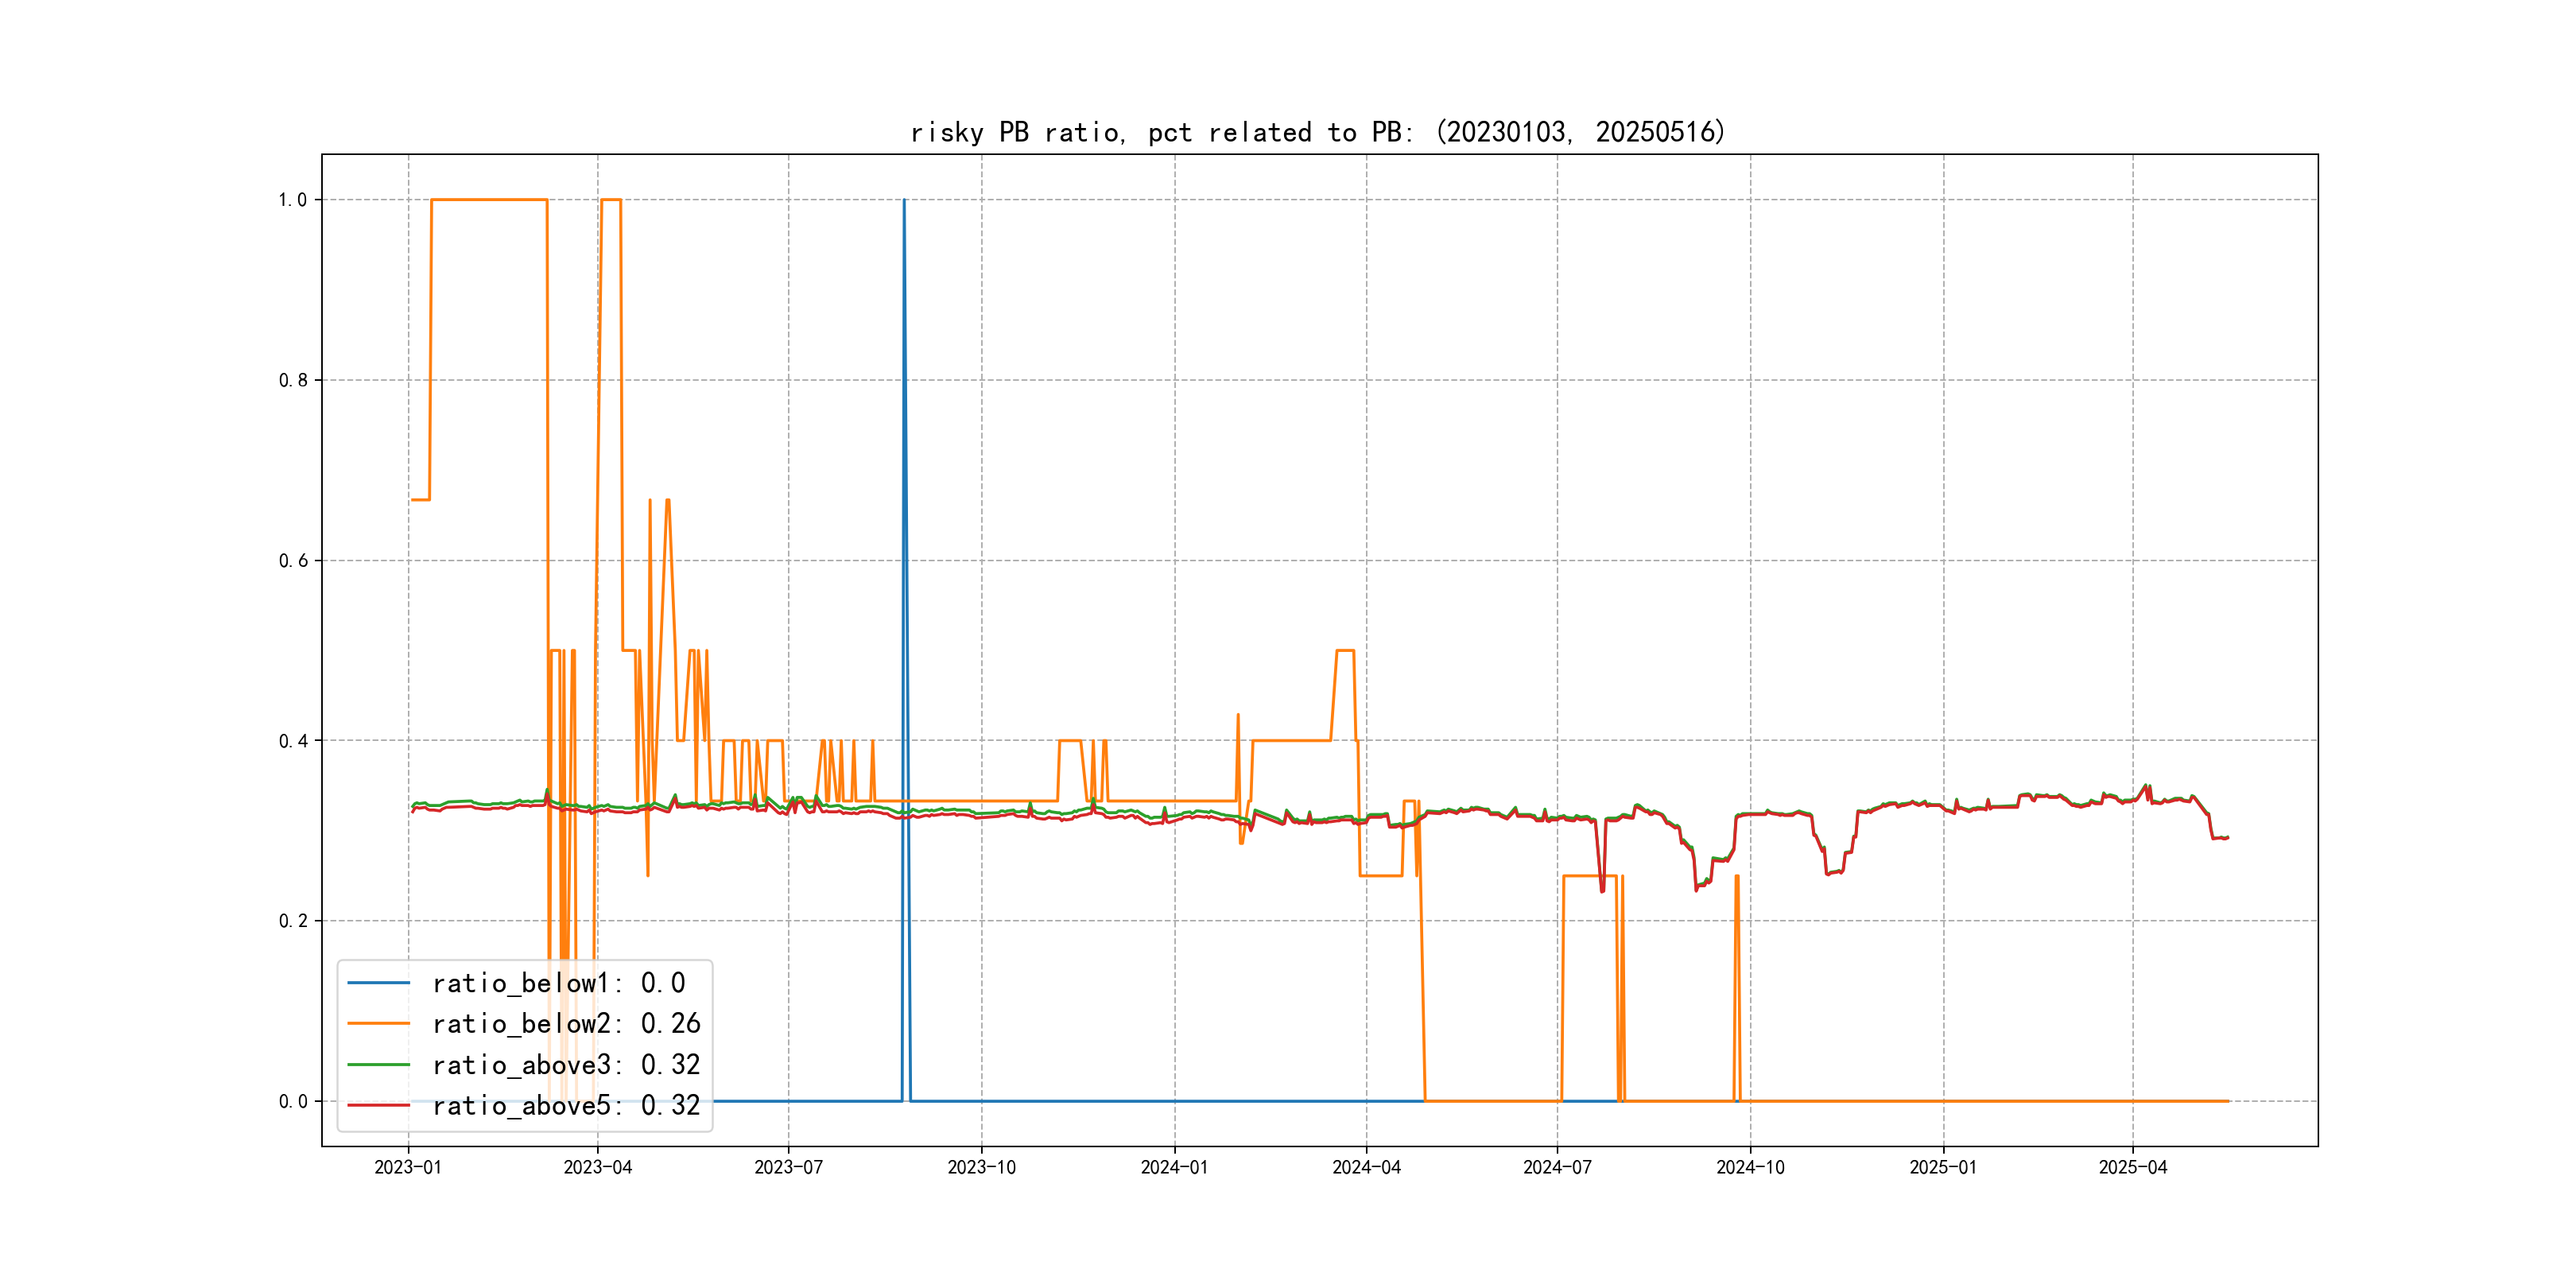Click the 0.2 y-axis tick label

click(x=292, y=921)
